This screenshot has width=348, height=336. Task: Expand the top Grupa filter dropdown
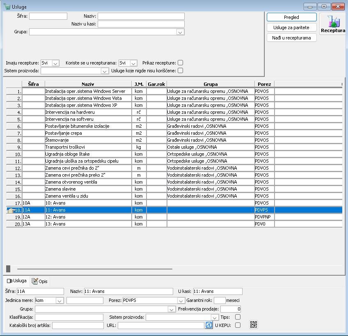coord(180,32)
